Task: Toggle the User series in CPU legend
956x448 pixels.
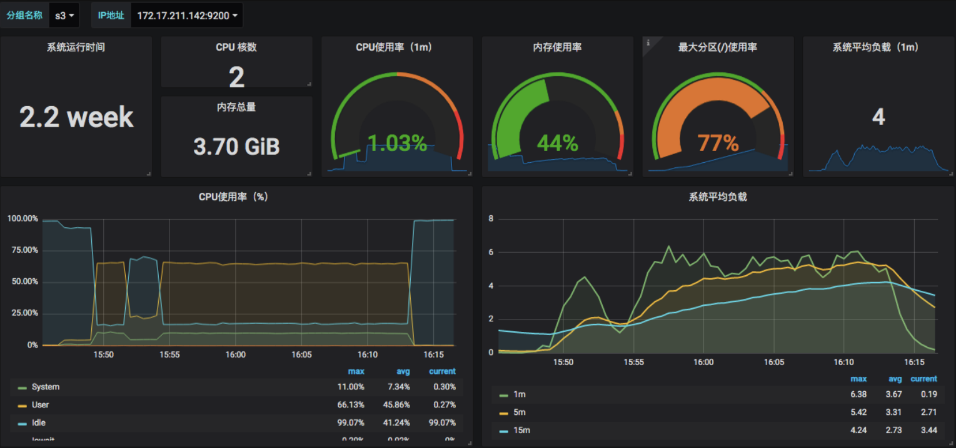Action: click(x=40, y=405)
